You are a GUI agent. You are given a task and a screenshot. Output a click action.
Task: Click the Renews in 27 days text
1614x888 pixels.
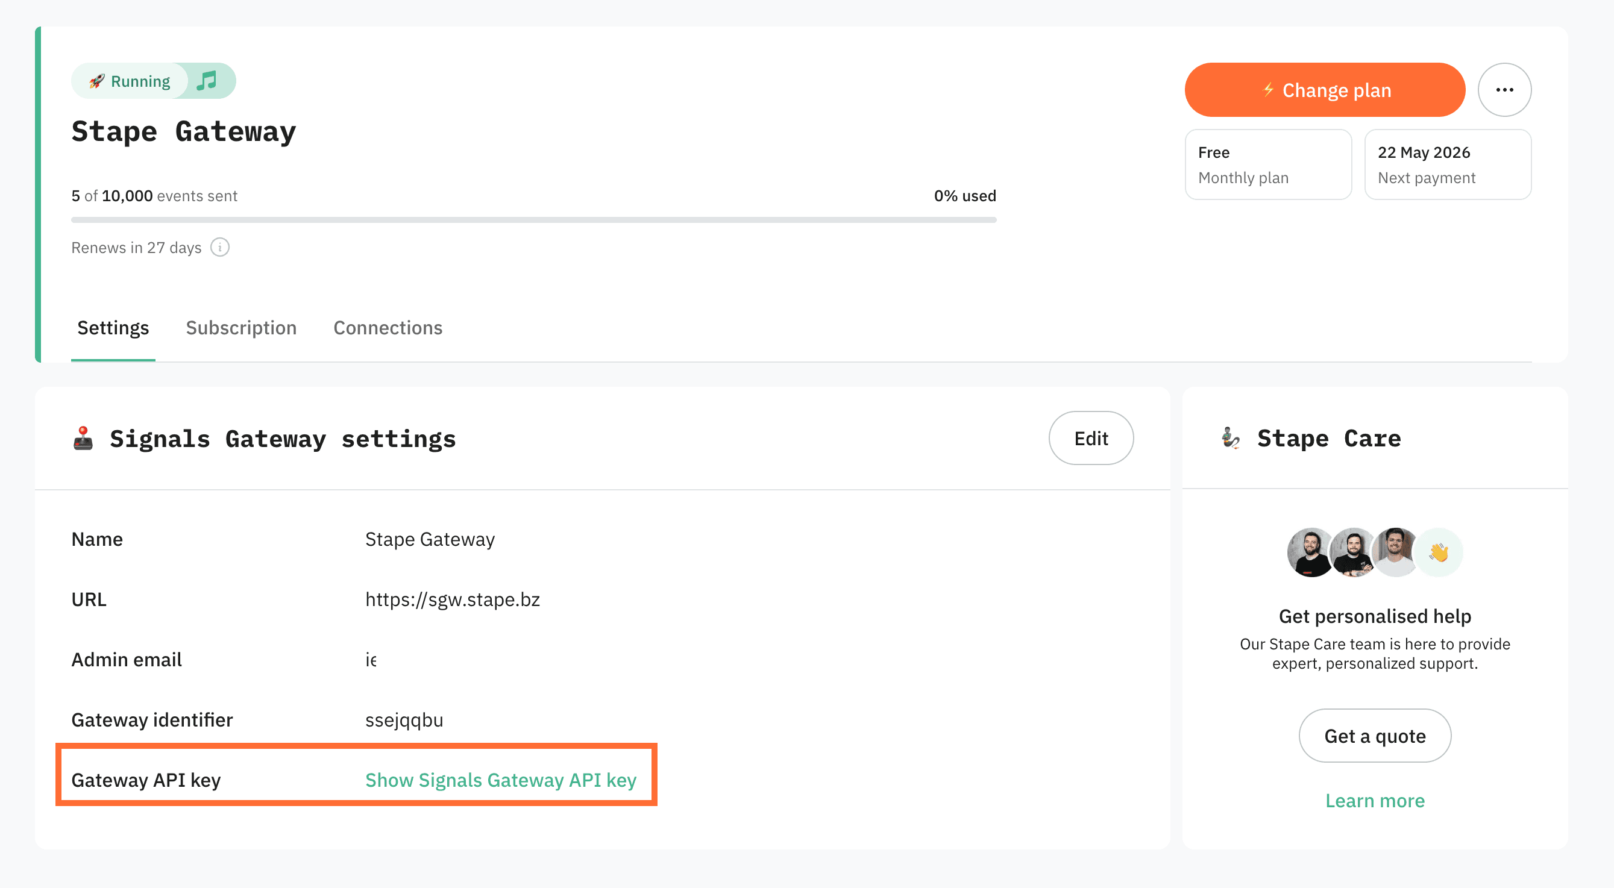[136, 248]
